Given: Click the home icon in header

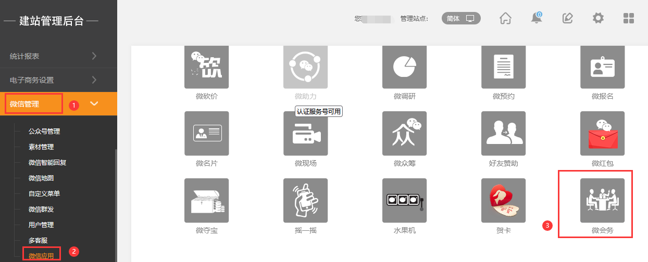Looking at the screenshot, I should (505, 18).
